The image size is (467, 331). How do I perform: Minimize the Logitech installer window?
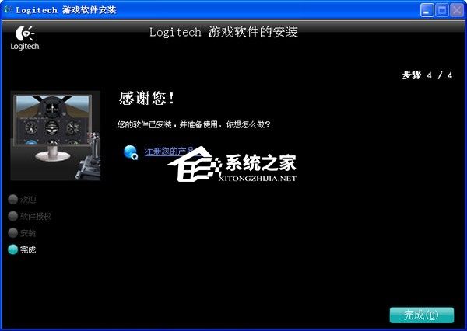pos(427,10)
